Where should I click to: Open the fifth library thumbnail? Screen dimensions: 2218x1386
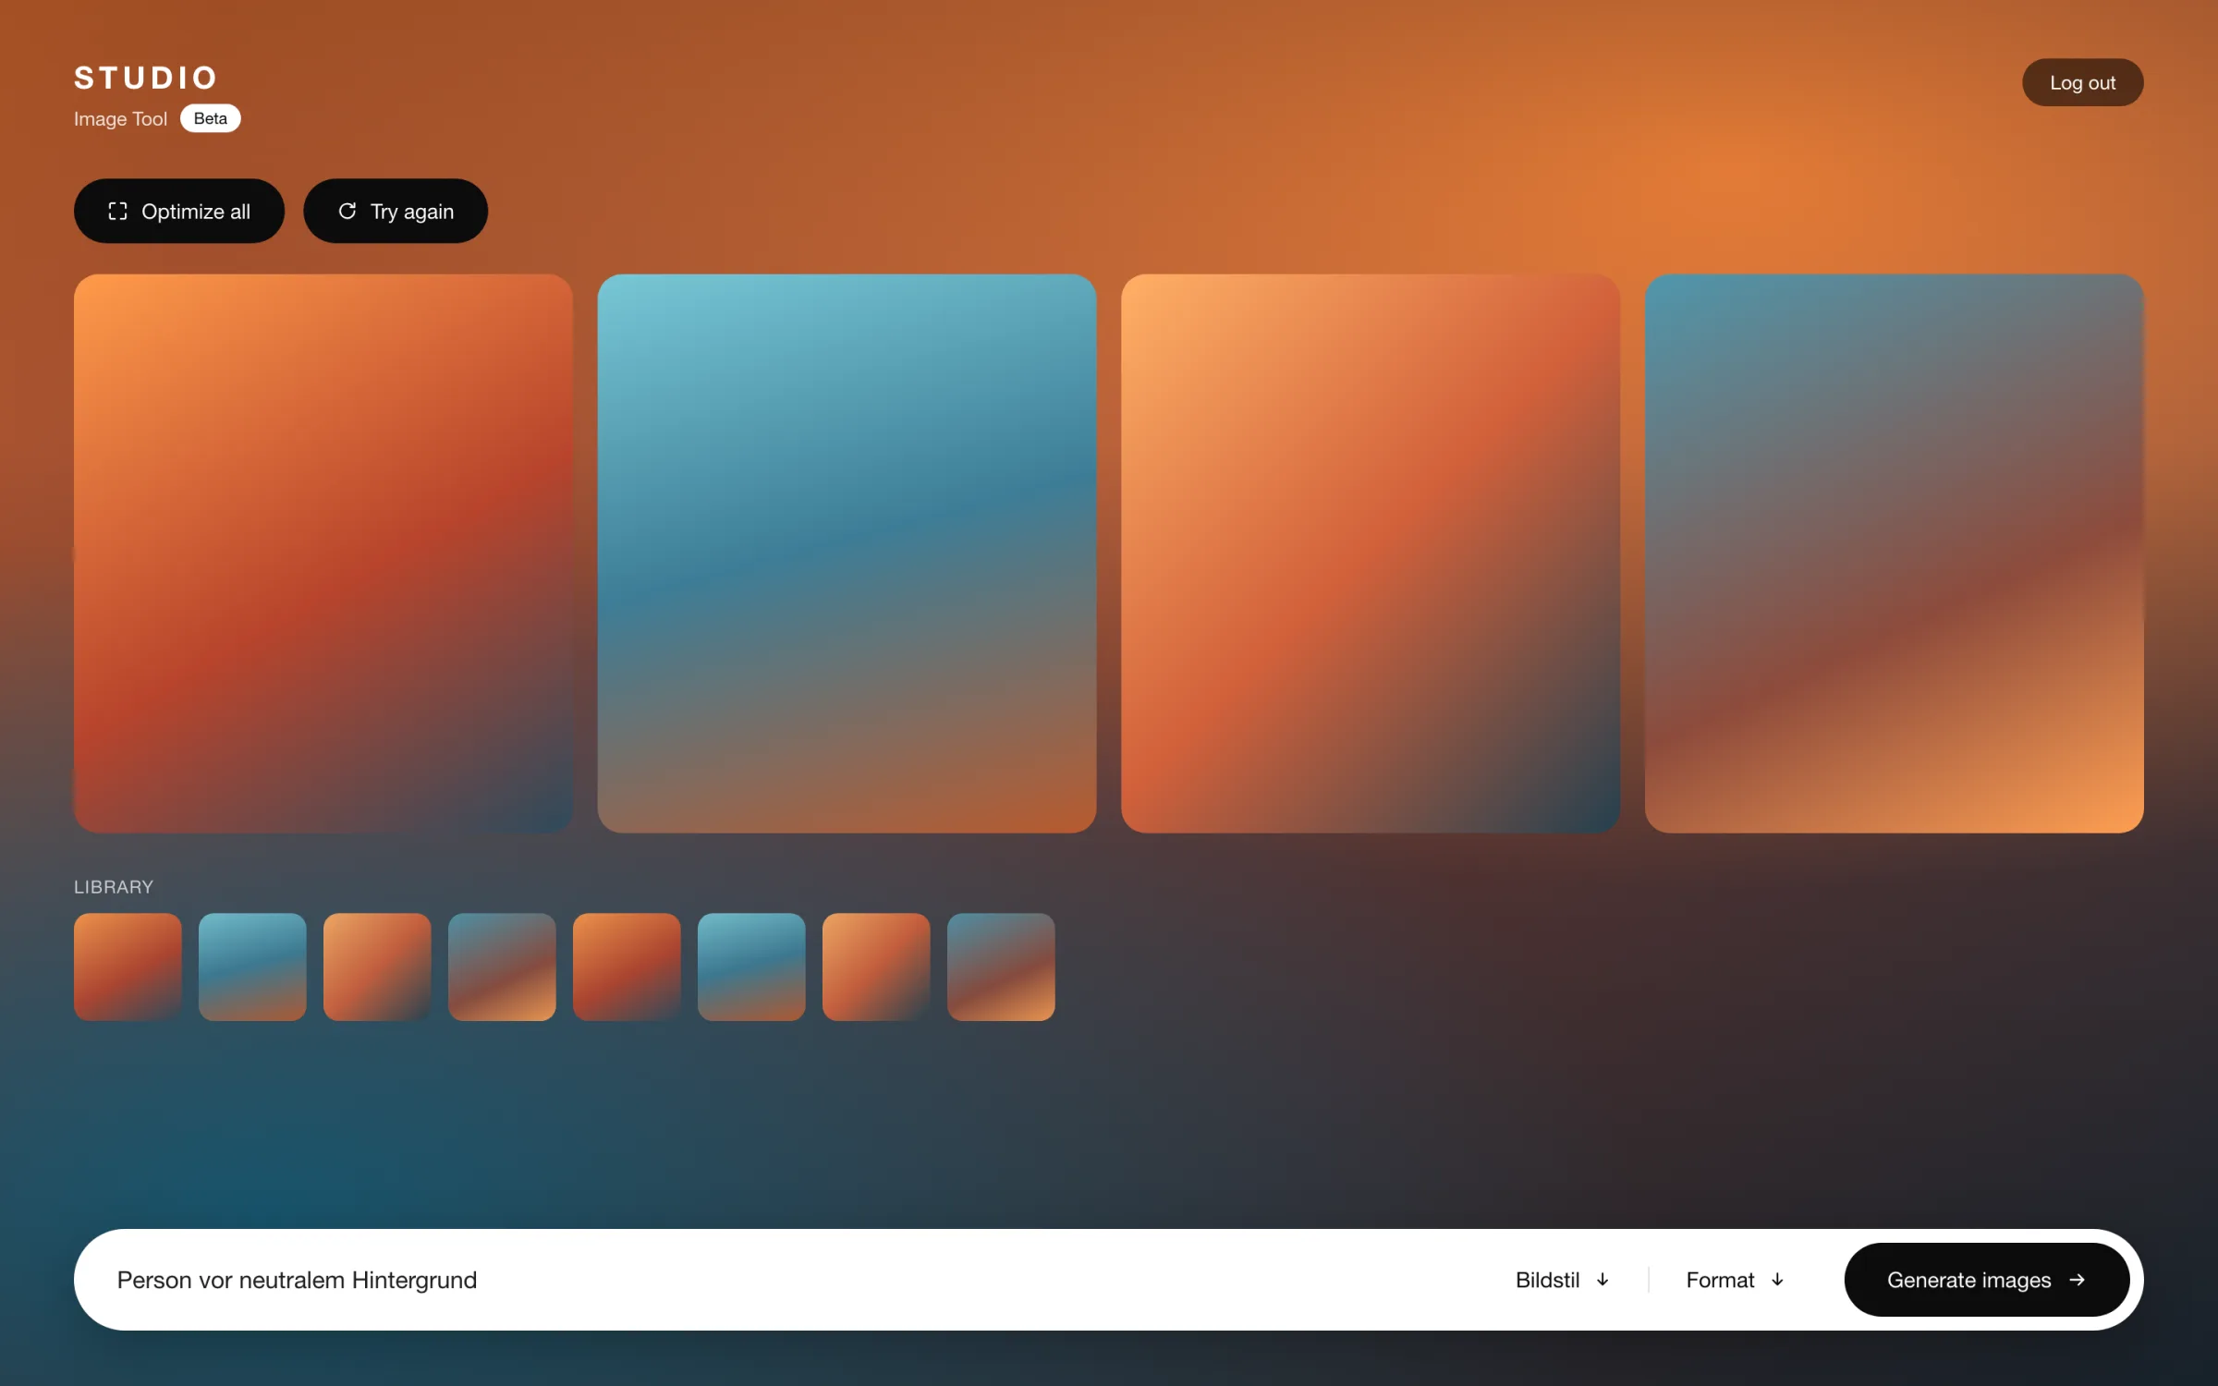pyautogui.click(x=627, y=967)
